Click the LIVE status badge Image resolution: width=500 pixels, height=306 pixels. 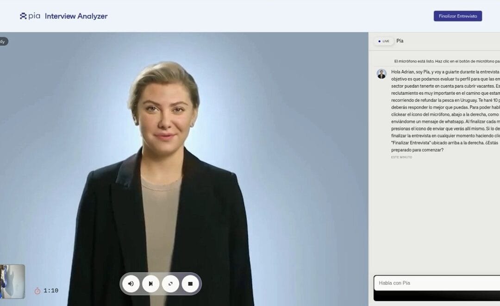[x=383, y=41]
